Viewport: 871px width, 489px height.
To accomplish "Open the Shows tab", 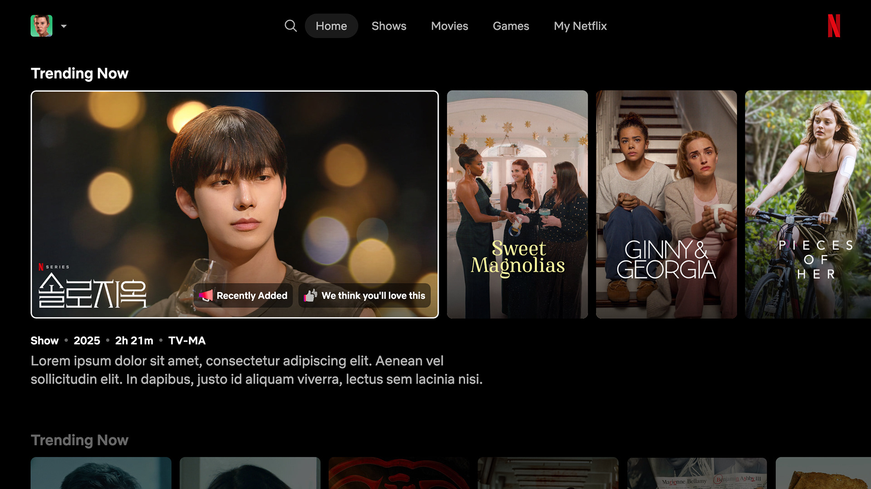I will coord(389,26).
